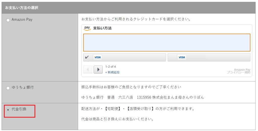This screenshot has height=131, width=258.
Task: Click the 代金引換 label text
Action: pos(19,109)
